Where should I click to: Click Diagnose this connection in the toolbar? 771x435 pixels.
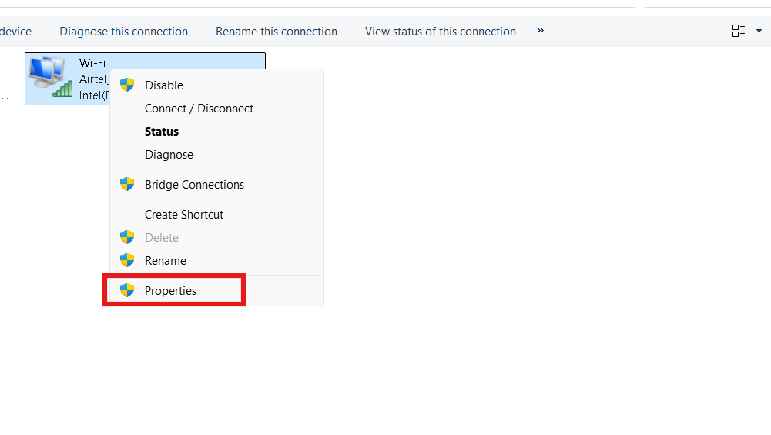coord(123,32)
